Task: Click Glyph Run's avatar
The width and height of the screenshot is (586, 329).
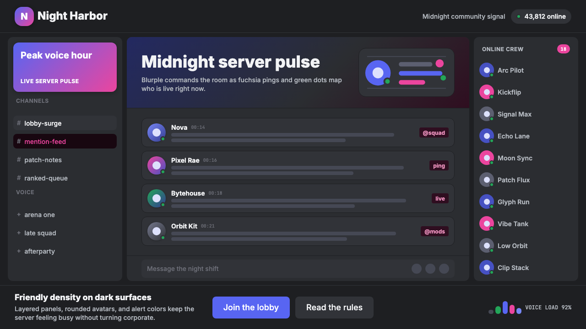Action: [487, 202]
